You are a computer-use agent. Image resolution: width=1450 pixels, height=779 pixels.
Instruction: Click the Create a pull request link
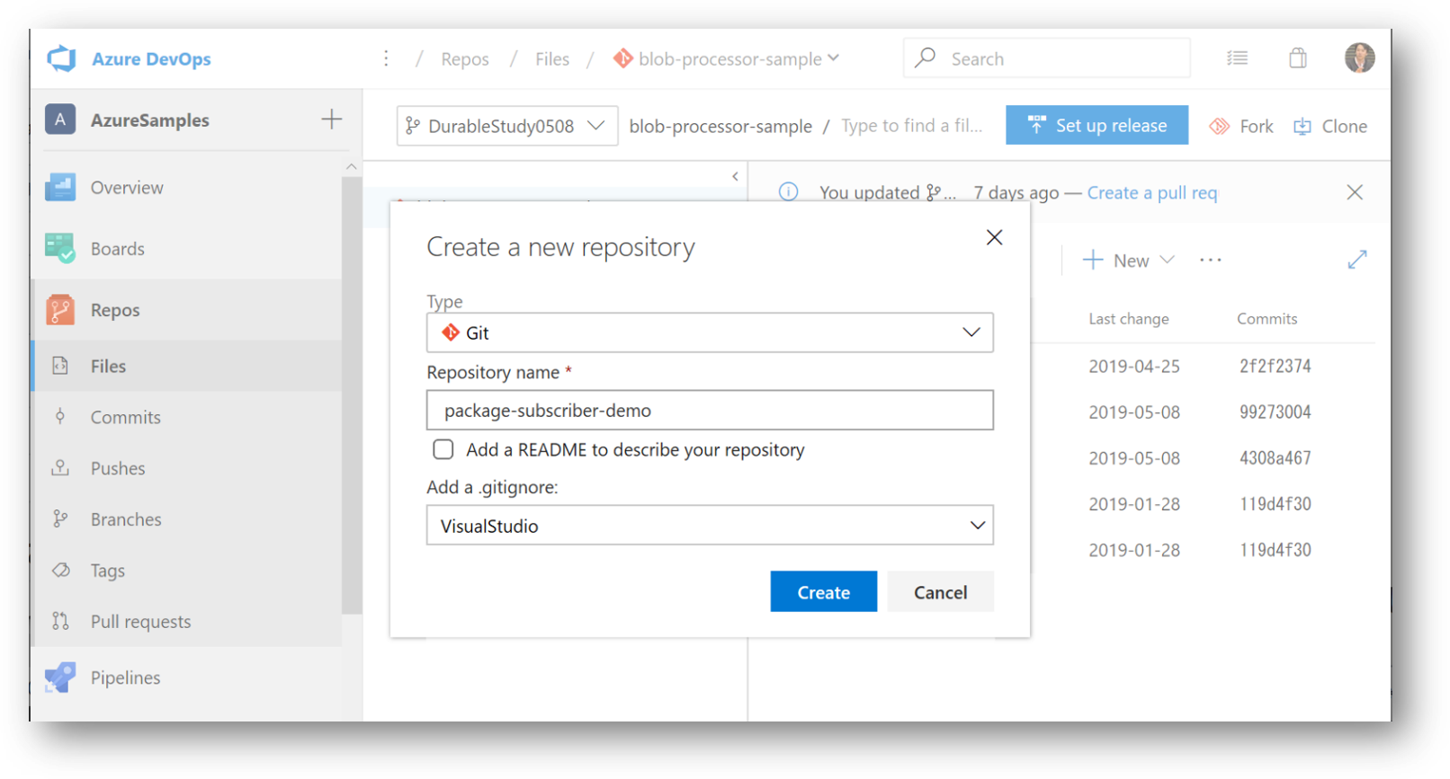(1152, 192)
